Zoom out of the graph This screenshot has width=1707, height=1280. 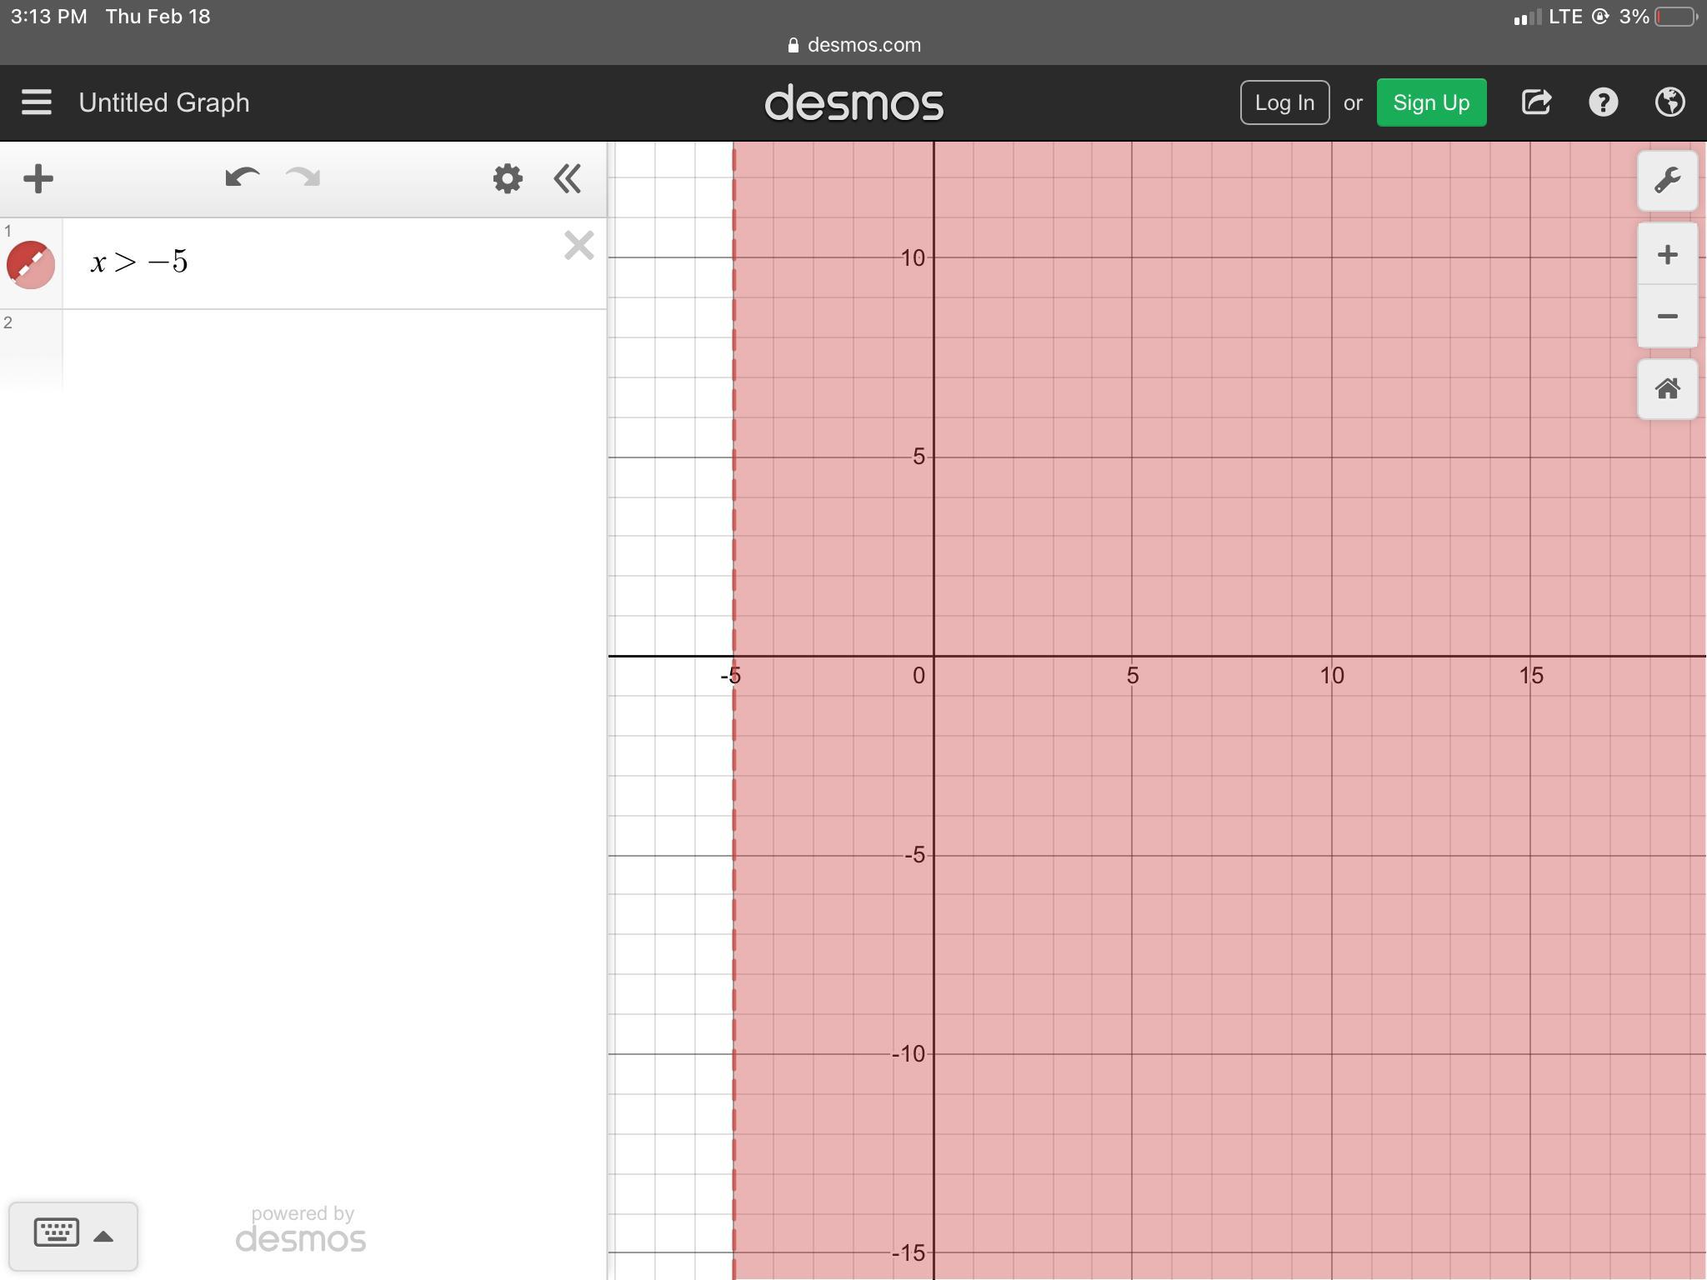pyautogui.click(x=1667, y=317)
